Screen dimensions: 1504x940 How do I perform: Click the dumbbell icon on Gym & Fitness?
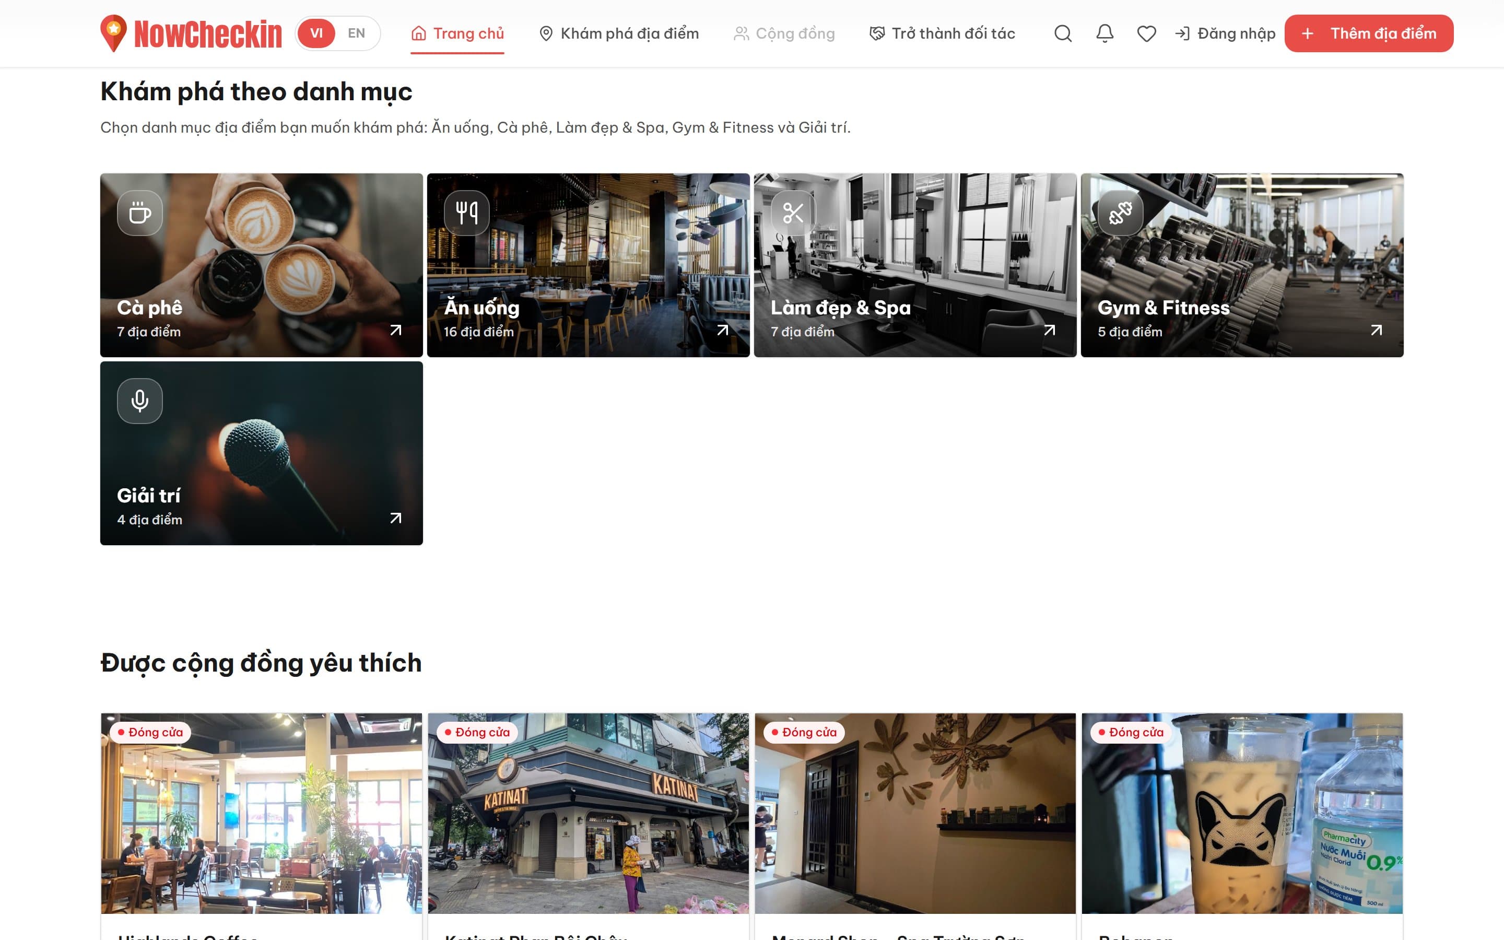point(1121,213)
